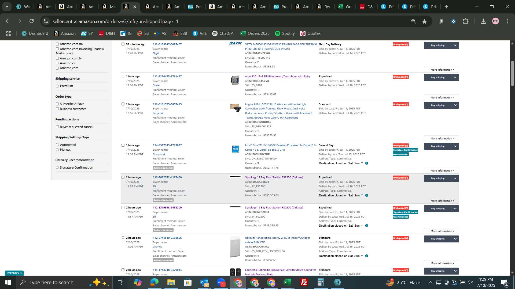Open the browser zoom magnifier icon

point(414,21)
